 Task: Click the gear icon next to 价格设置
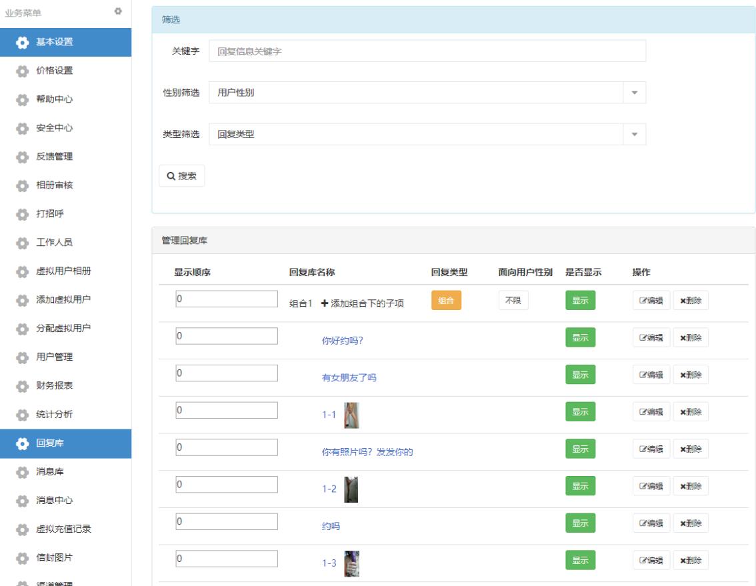tap(22, 71)
